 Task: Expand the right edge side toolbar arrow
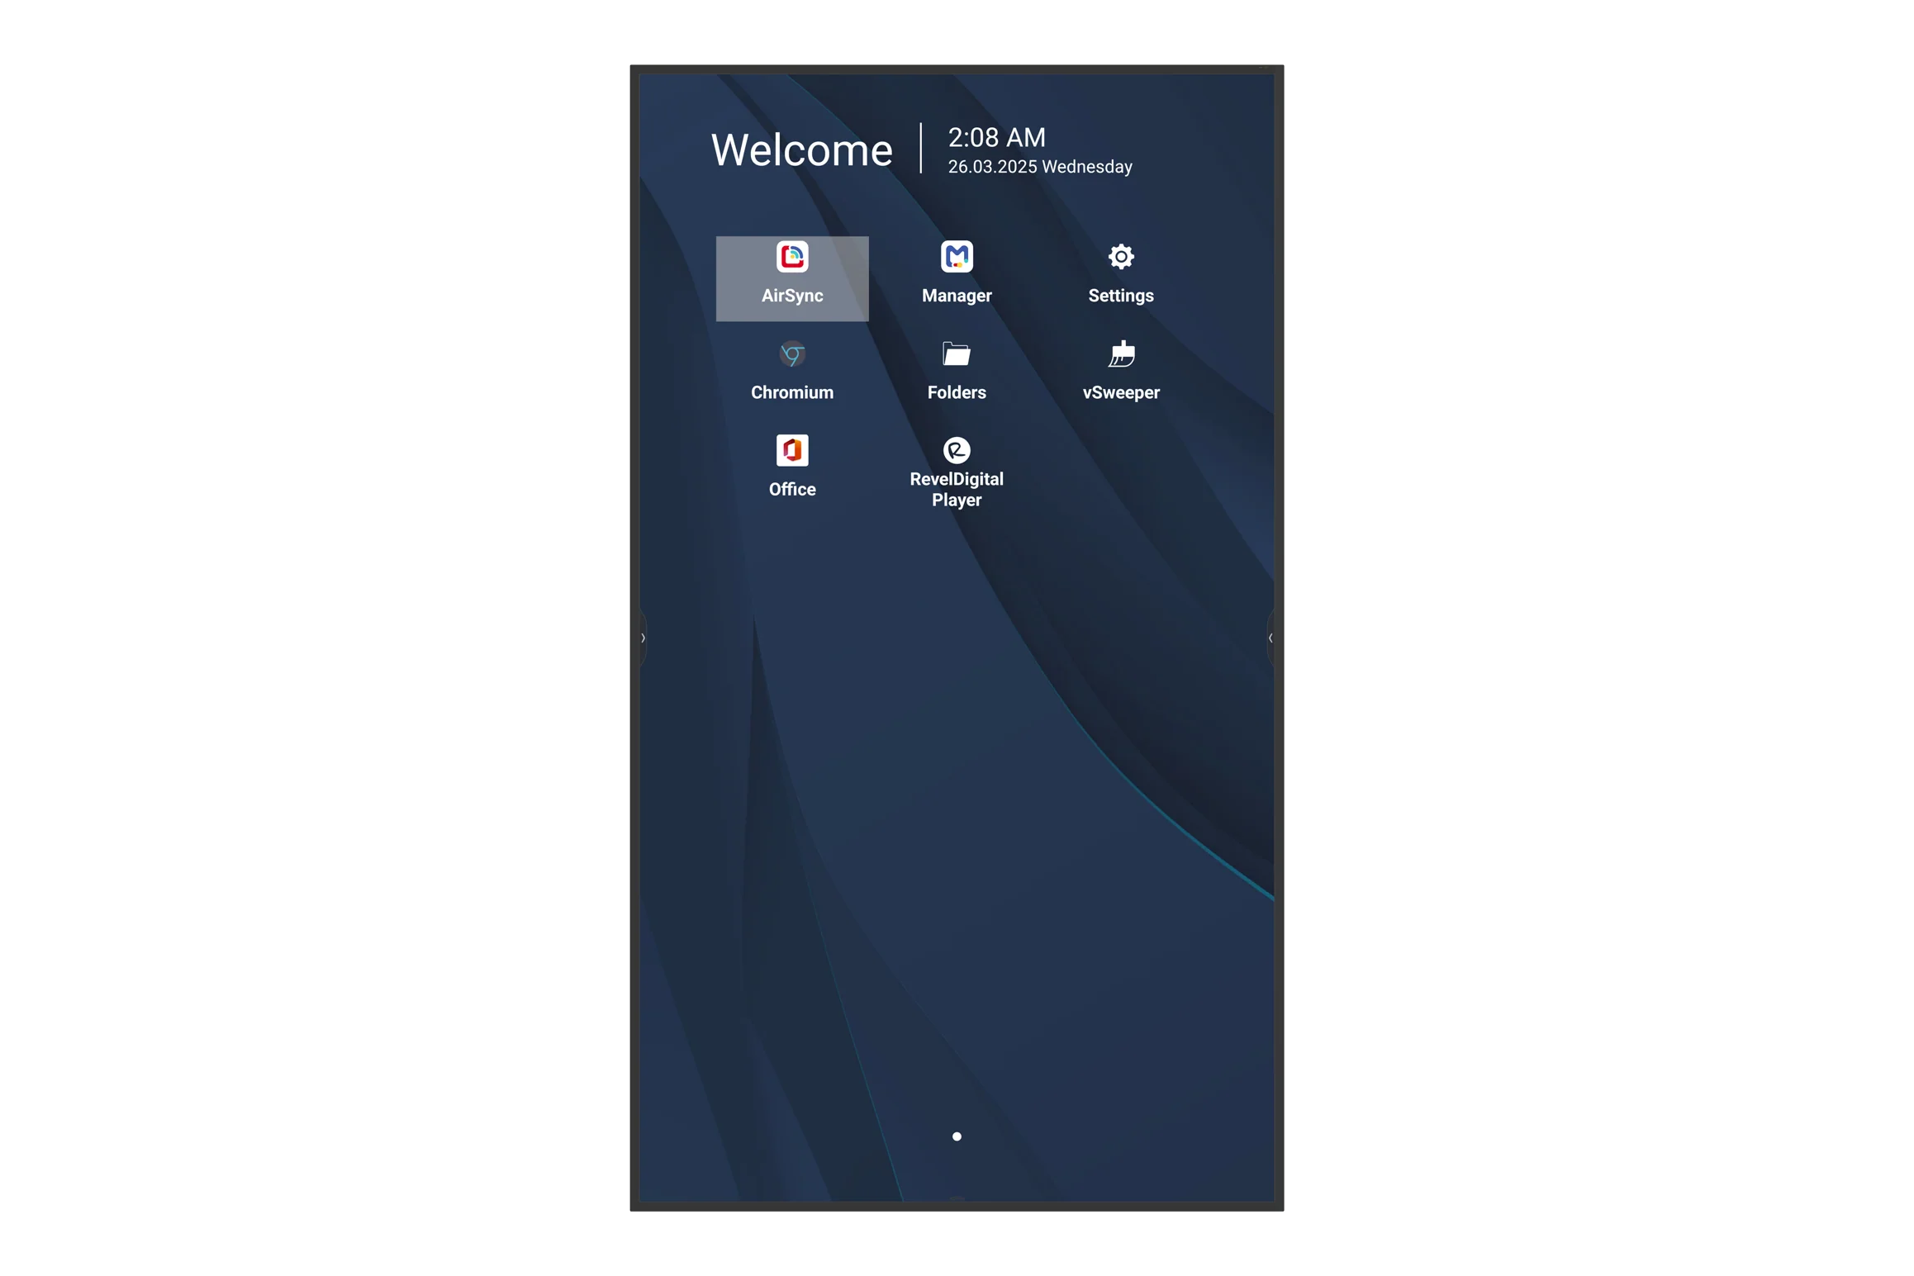point(1270,638)
